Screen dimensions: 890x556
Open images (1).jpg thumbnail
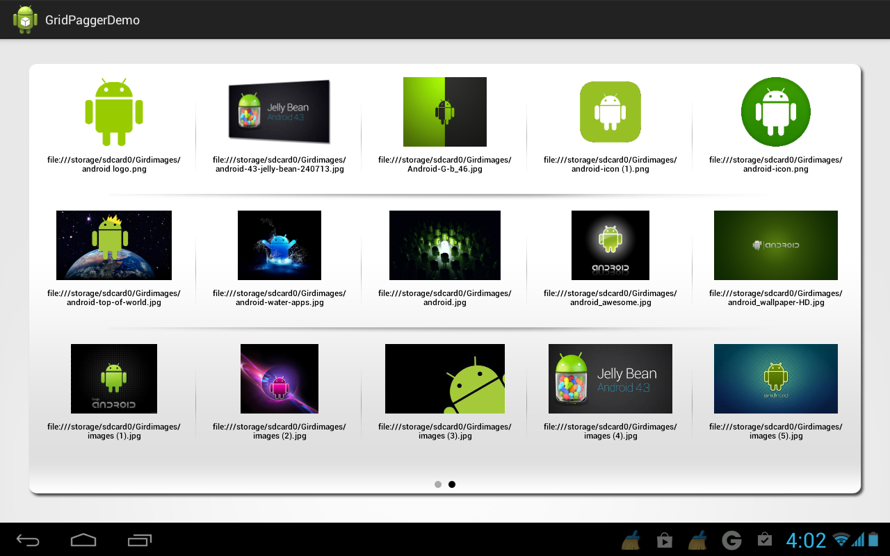point(114,379)
